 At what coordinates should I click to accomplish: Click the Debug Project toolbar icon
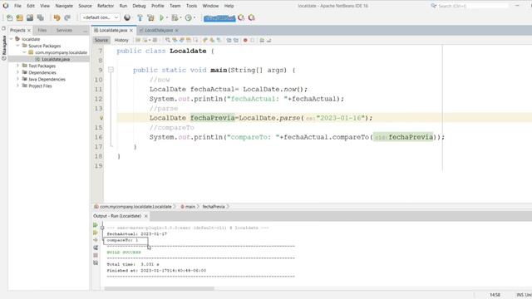pyautogui.click(x=175, y=17)
